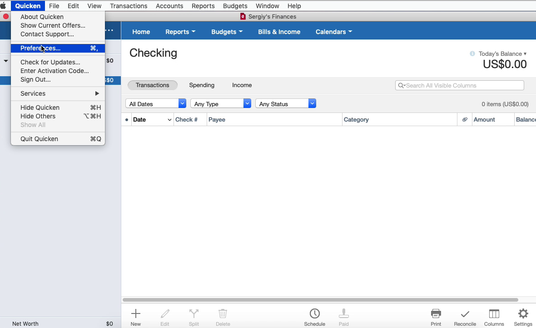Screen dimensions: 536x328
Task: Click the status dot column header
Action: point(126,120)
